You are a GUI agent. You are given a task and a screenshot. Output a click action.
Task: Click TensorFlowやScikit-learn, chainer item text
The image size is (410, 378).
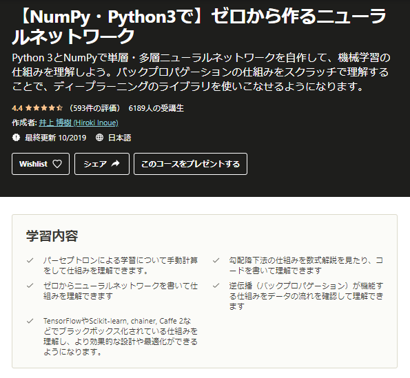click(x=121, y=336)
